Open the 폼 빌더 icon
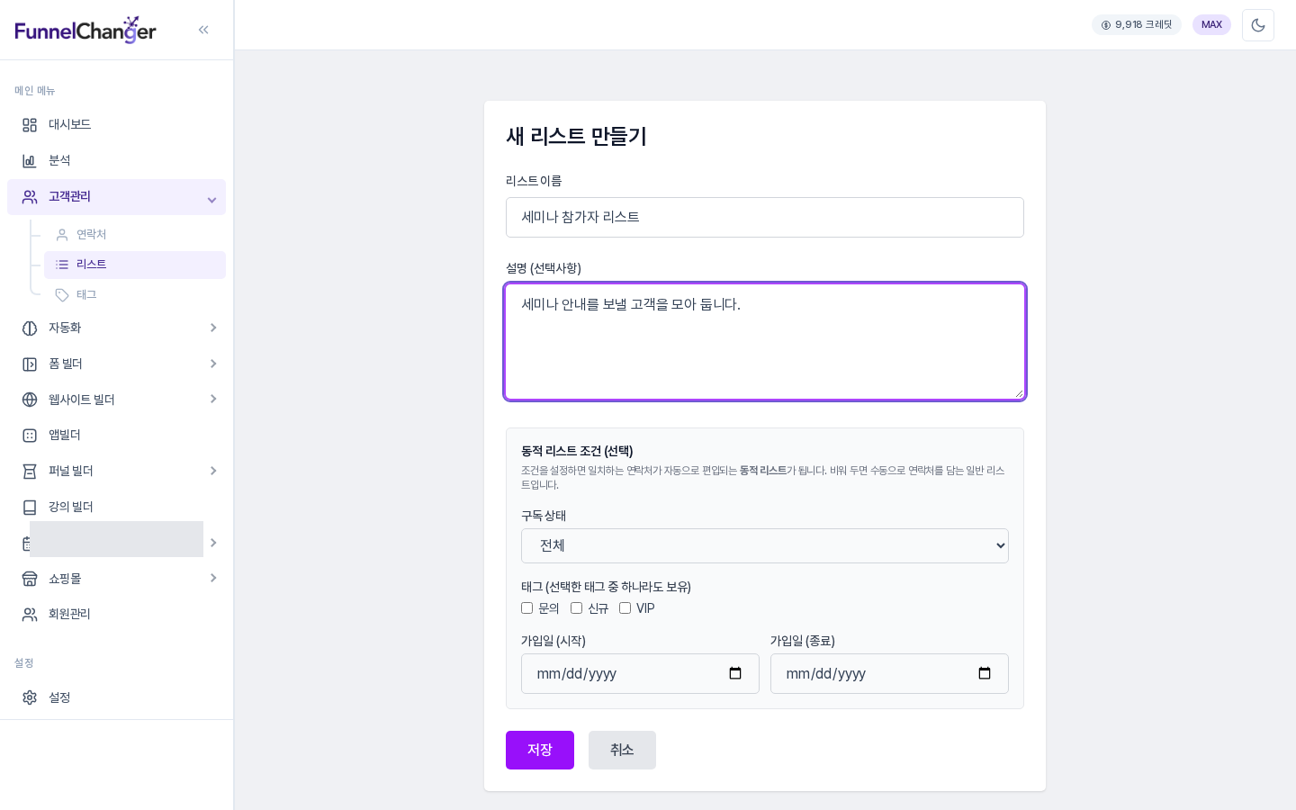1296x810 pixels. tap(30, 364)
